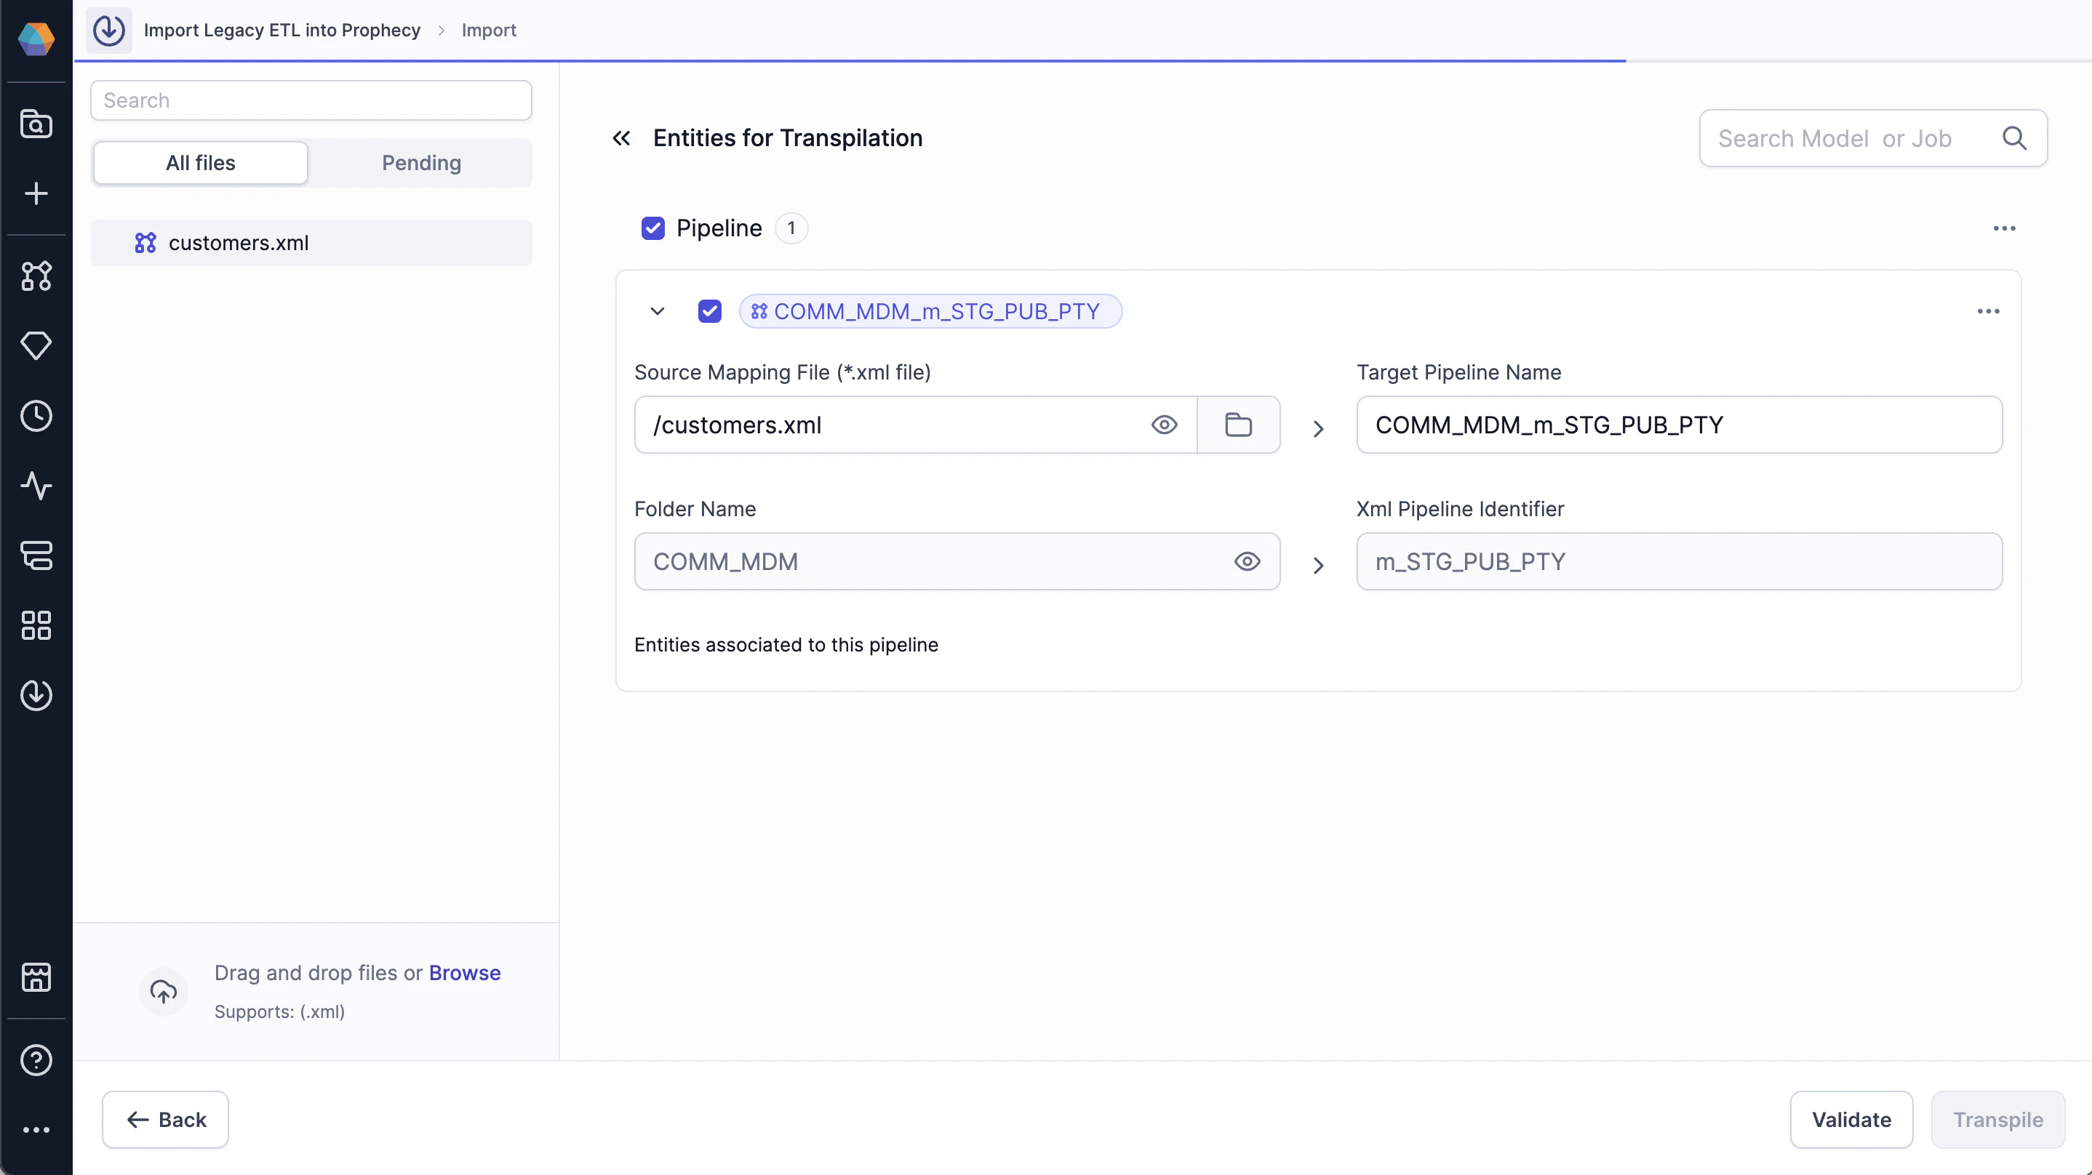The image size is (2092, 1175).
Task: Click folder browse icon for source mapping file
Action: (x=1237, y=425)
